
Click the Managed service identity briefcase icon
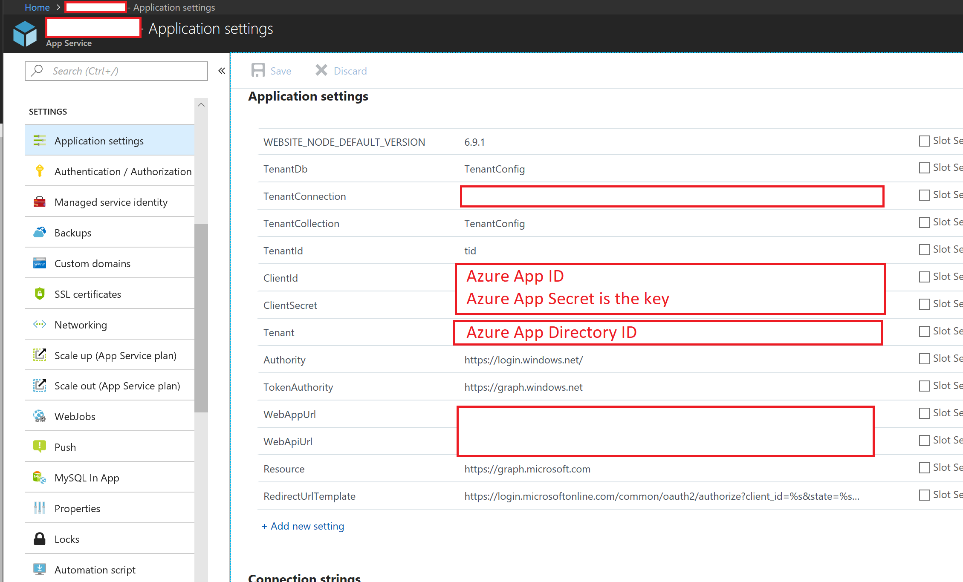(x=40, y=202)
